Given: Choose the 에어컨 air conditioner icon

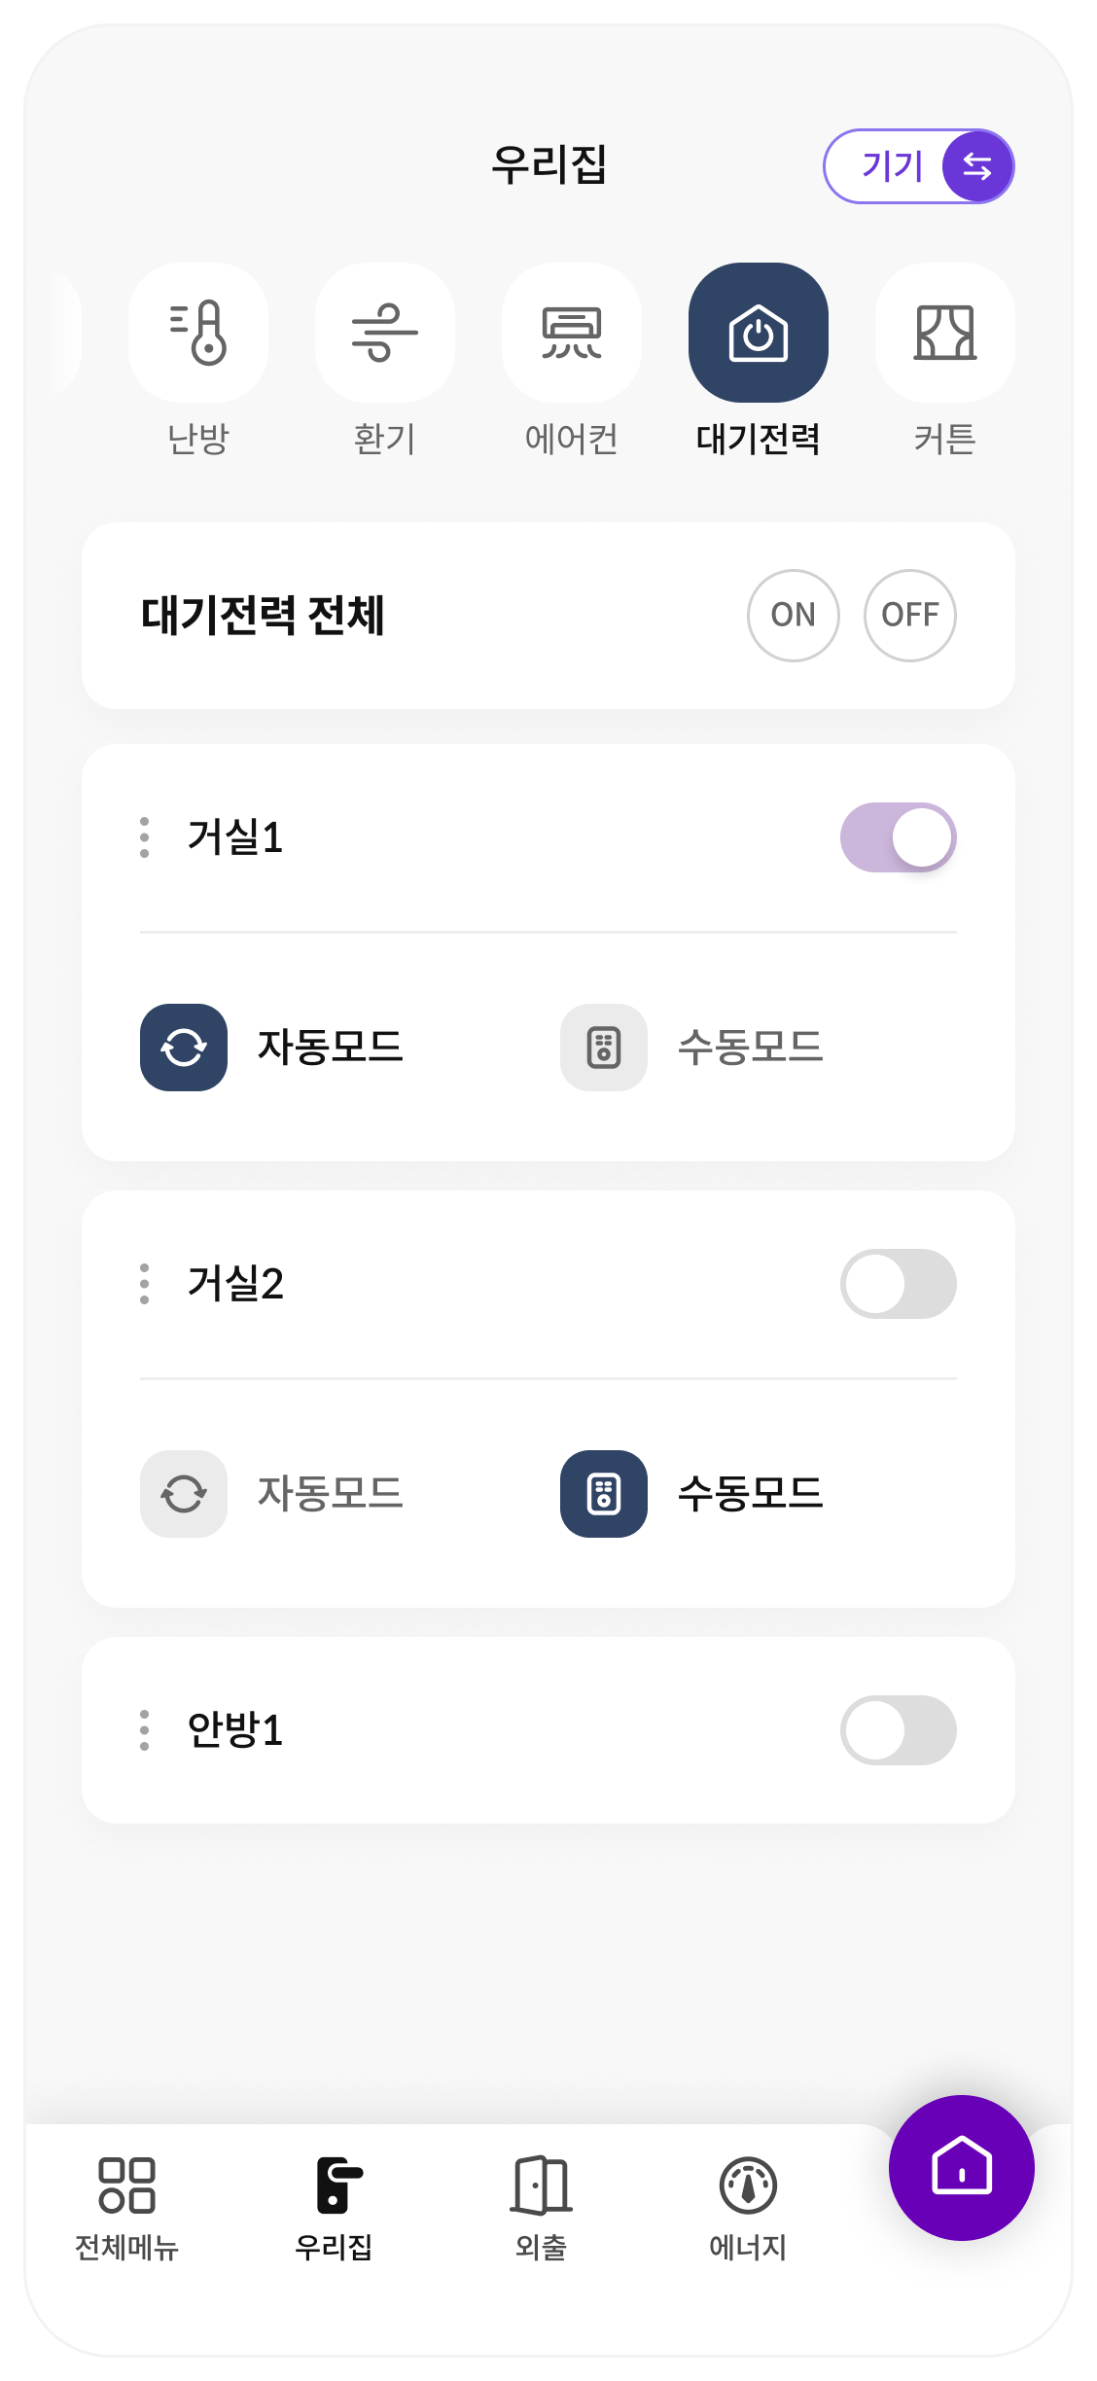Looking at the screenshot, I should tap(572, 333).
